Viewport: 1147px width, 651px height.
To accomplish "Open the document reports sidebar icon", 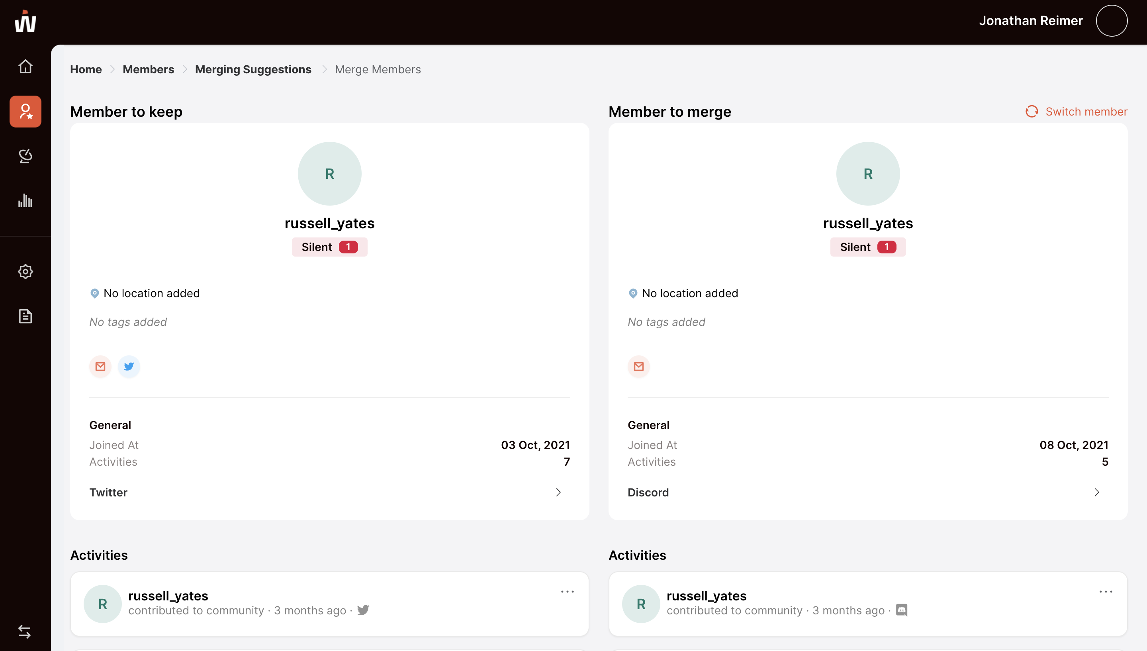I will 25,316.
